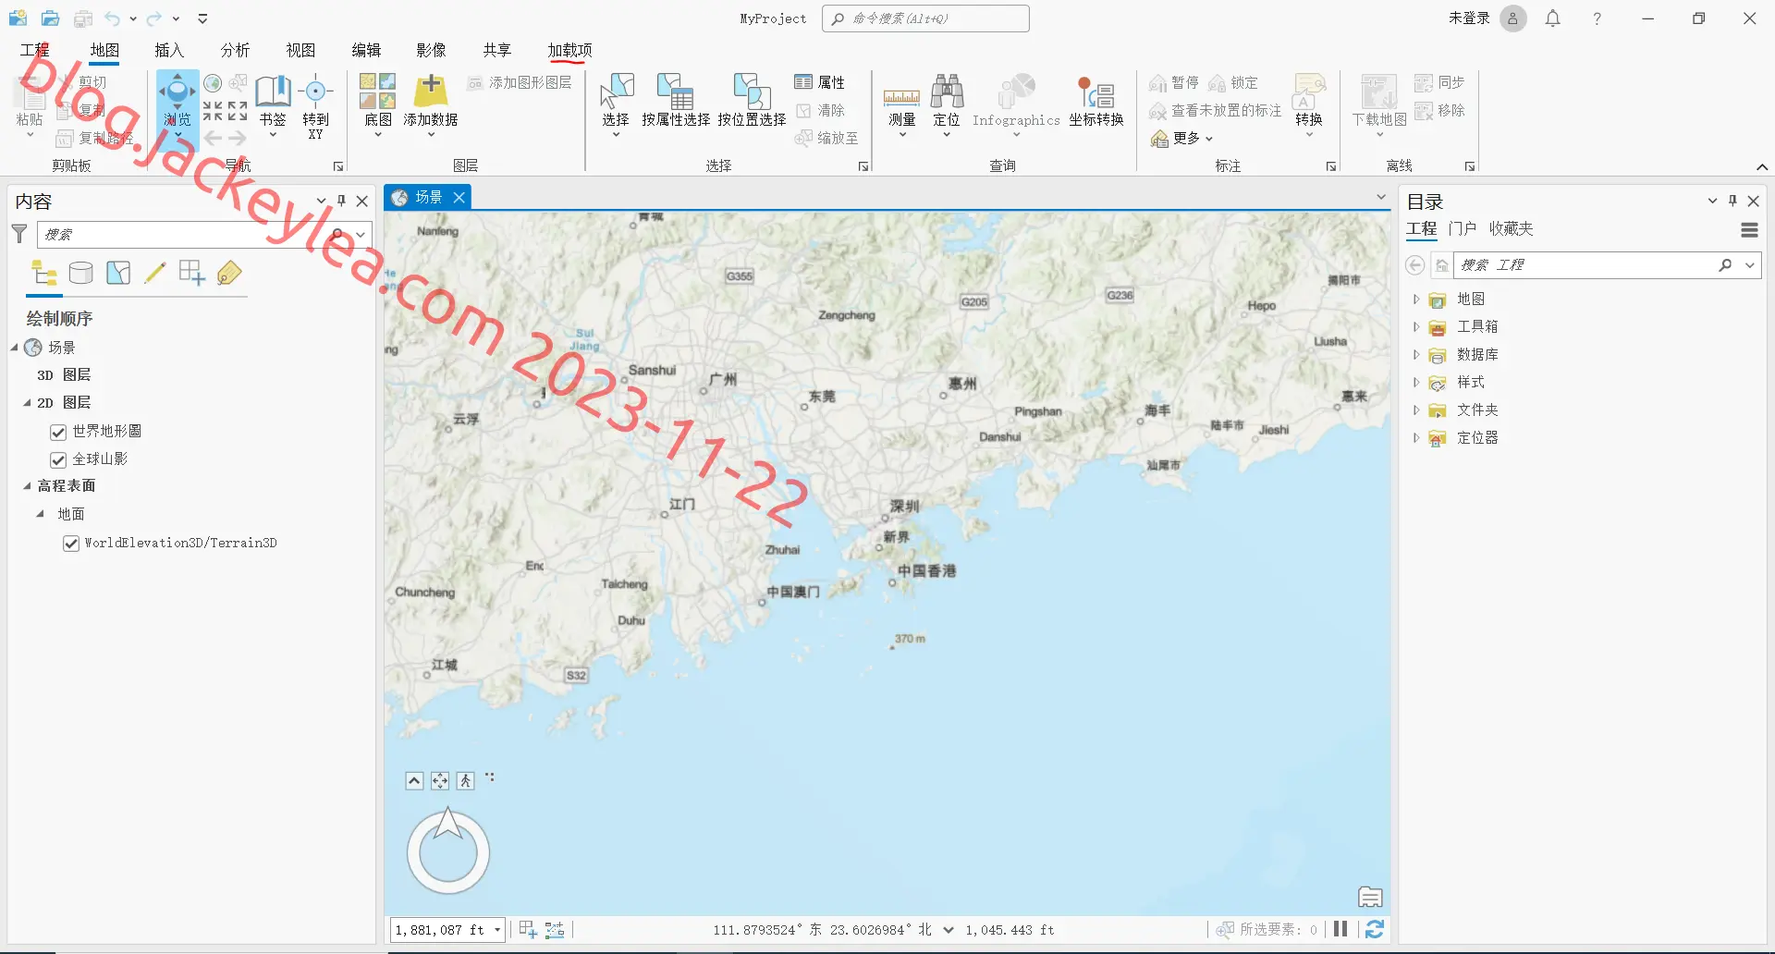
Task: Click the snapping grid icon in status bar
Action: point(528,929)
